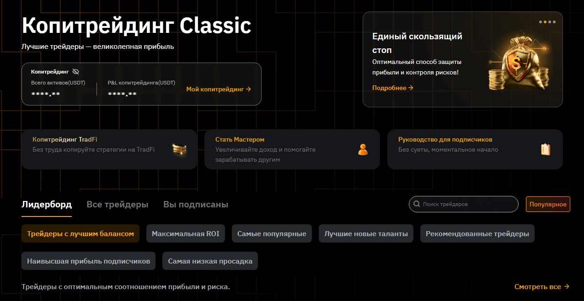The height and width of the screenshot is (301, 584).
Task: Switch to 'Все трейдеры' tab
Action: (x=117, y=205)
